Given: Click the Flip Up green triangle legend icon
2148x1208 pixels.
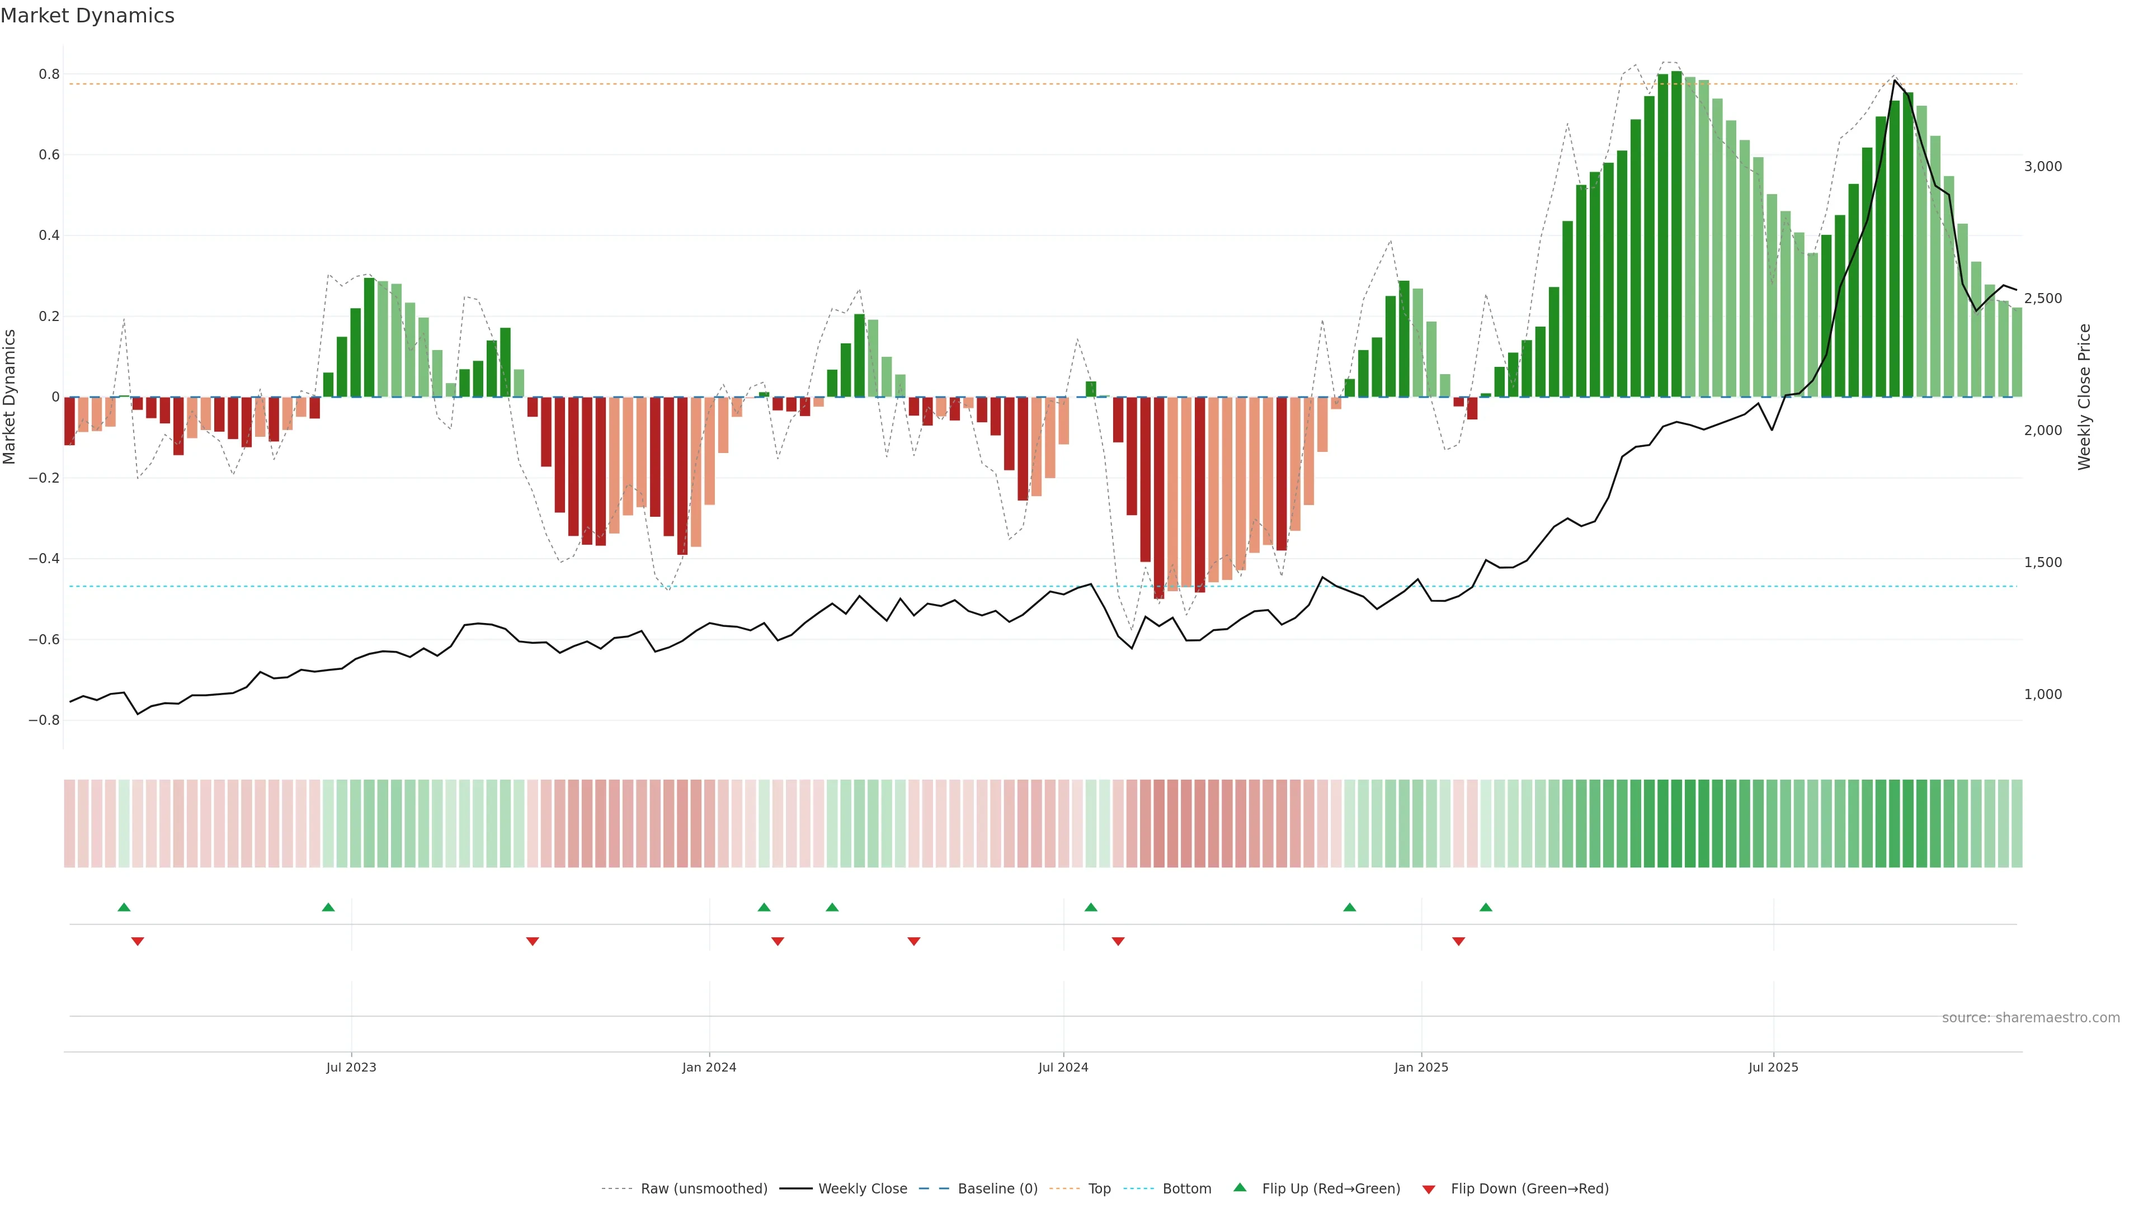Looking at the screenshot, I should pyautogui.click(x=1239, y=1187).
